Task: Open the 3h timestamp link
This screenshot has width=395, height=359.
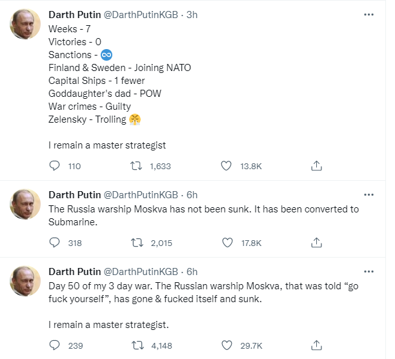Action: (192, 15)
